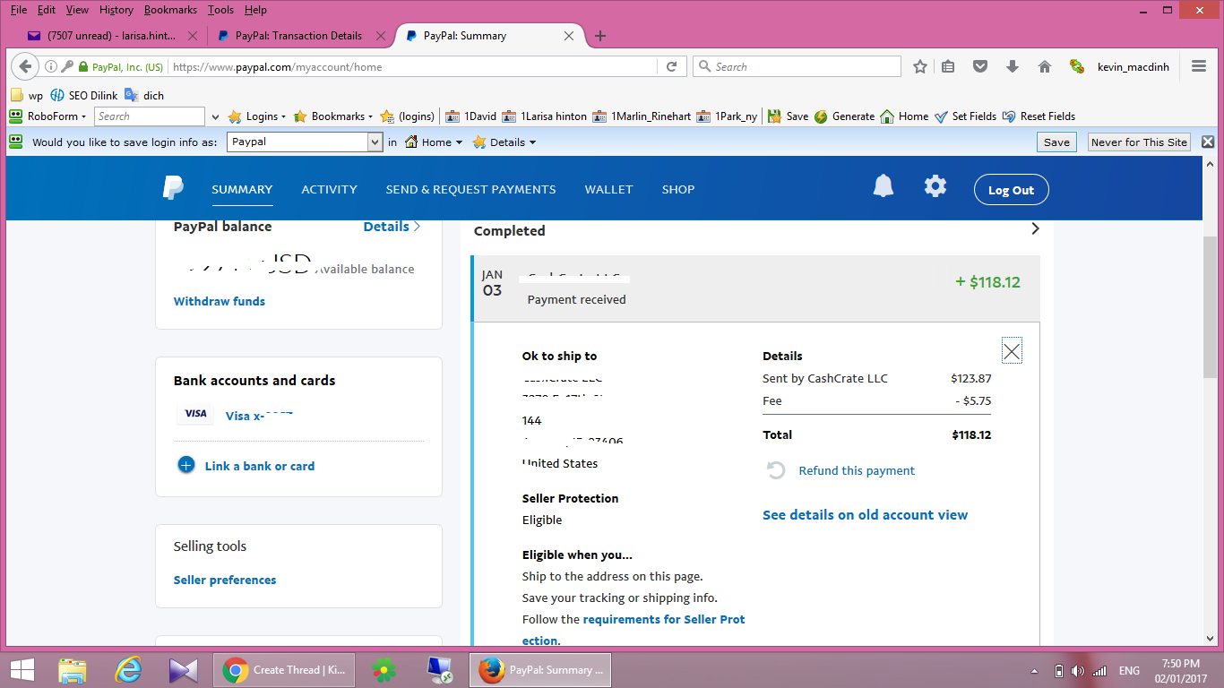The height and width of the screenshot is (688, 1224).
Task: Select the JAN 03 payment received row
Action: click(755, 288)
